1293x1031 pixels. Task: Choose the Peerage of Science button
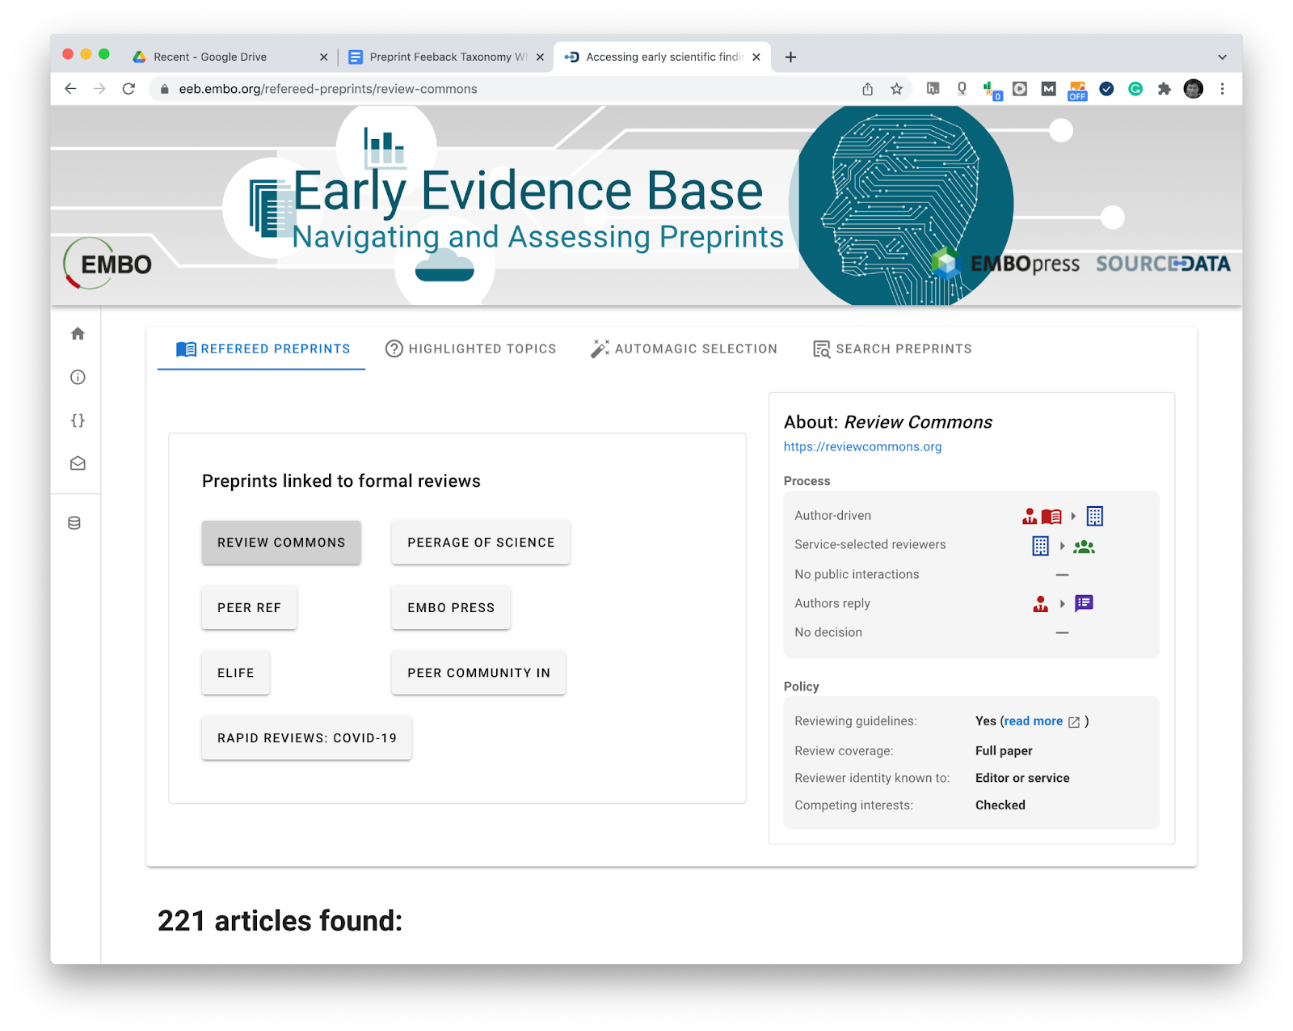481,543
